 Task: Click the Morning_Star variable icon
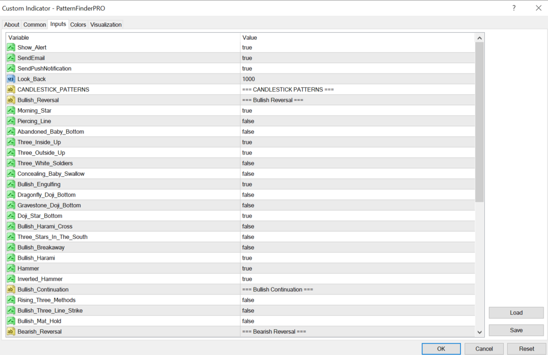coord(11,111)
